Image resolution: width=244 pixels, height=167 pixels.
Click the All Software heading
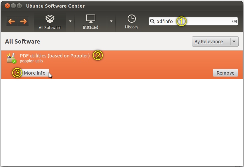[22, 42]
